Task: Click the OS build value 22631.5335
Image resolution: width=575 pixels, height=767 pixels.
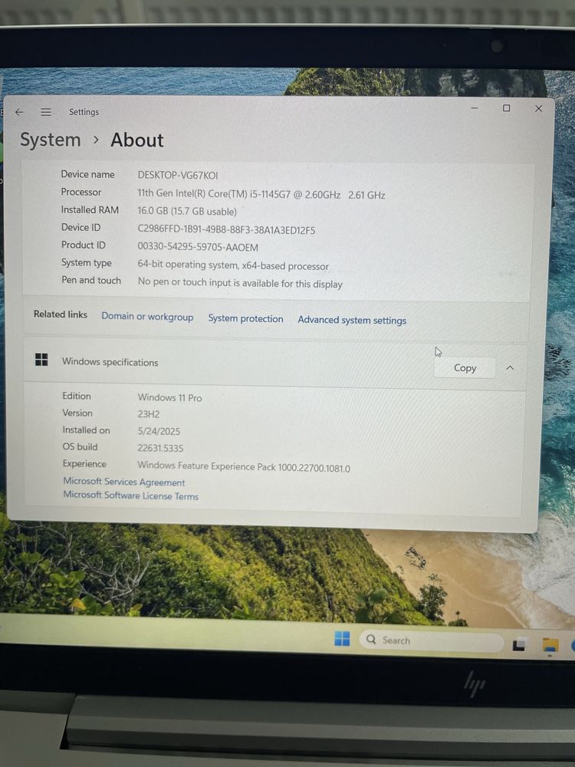Action: point(160,448)
